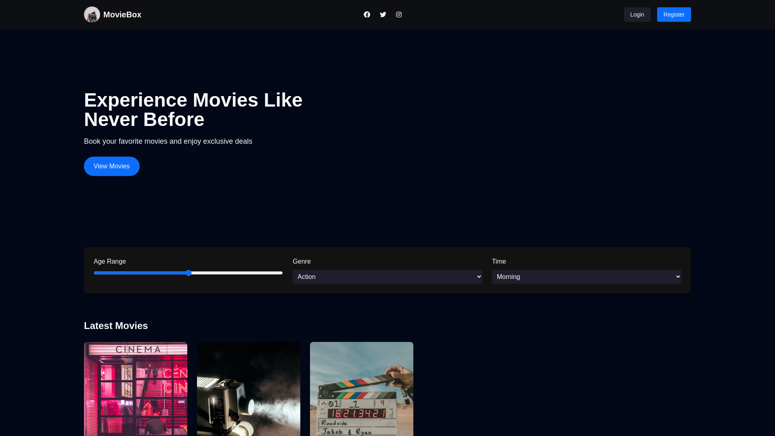This screenshot has width=775, height=436.
Task: Click the Age Range label
Action: (x=110, y=262)
